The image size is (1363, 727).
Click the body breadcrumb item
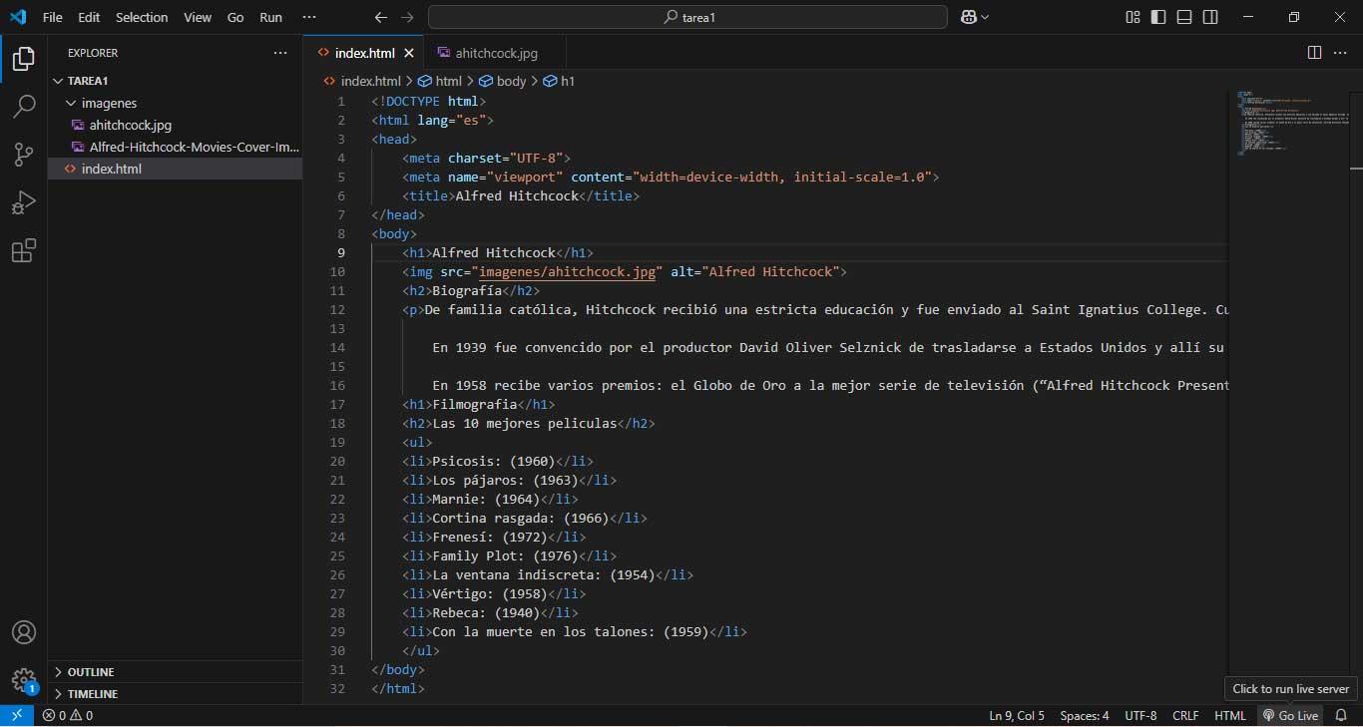(503, 81)
